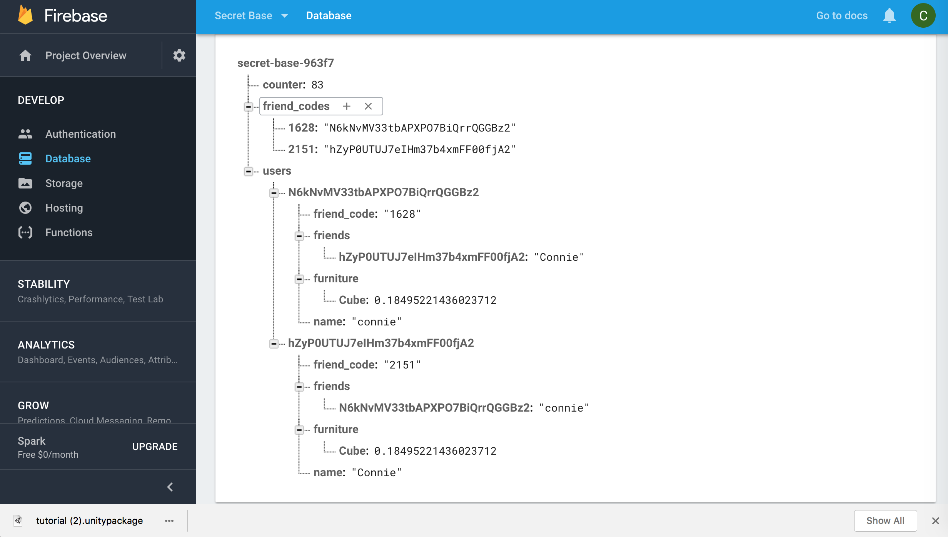Viewport: 948px width, 537px height.
Task: Open Authentication in the sidebar
Action: (x=80, y=134)
